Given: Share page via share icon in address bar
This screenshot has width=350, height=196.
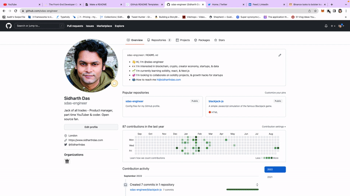Looking at the screenshot, I should pos(309,11).
